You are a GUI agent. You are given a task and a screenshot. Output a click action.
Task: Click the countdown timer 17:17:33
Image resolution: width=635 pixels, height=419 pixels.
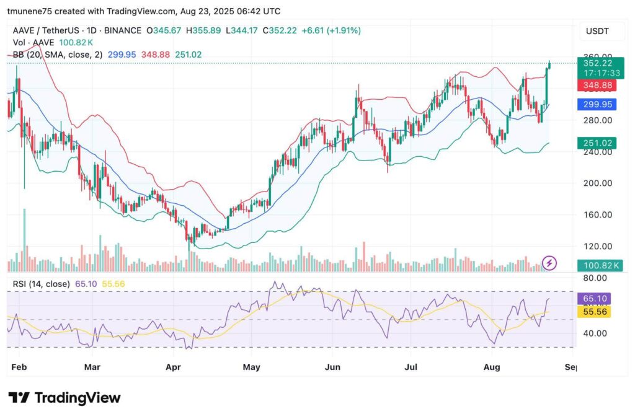pyautogui.click(x=602, y=73)
